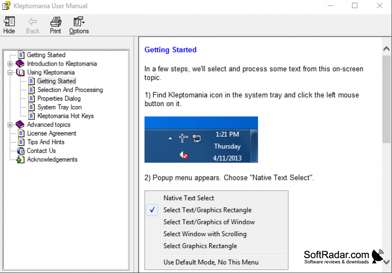Click the scroll up arrow of content pane
Screen dimensions: 392x273
[386, 49]
